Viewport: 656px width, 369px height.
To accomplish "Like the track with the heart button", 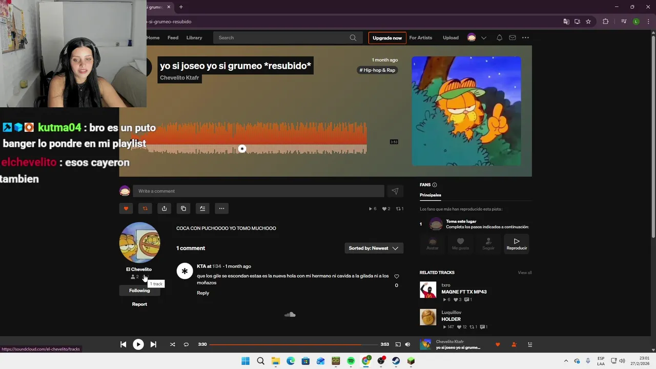I will (x=126, y=209).
